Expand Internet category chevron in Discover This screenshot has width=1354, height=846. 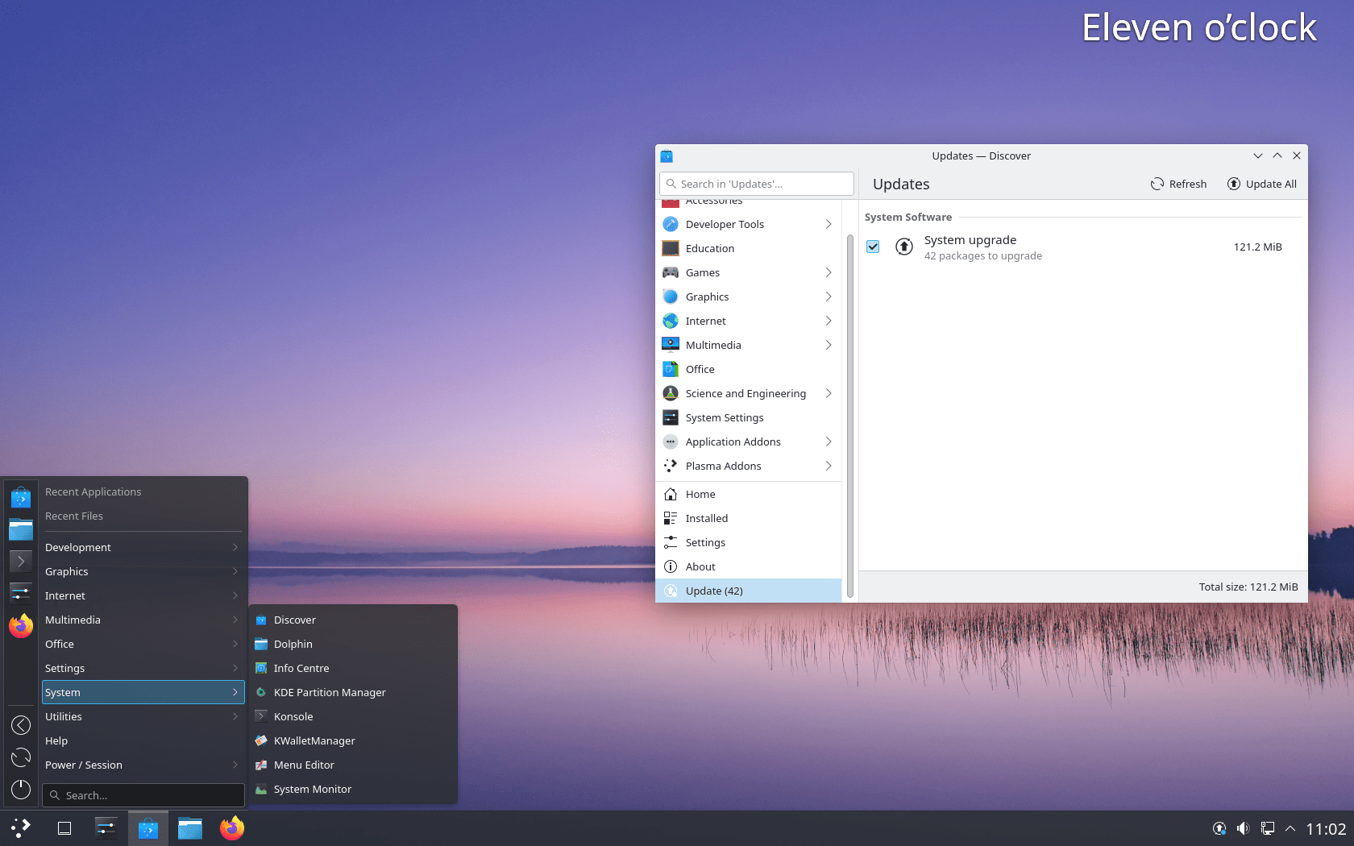click(x=829, y=321)
